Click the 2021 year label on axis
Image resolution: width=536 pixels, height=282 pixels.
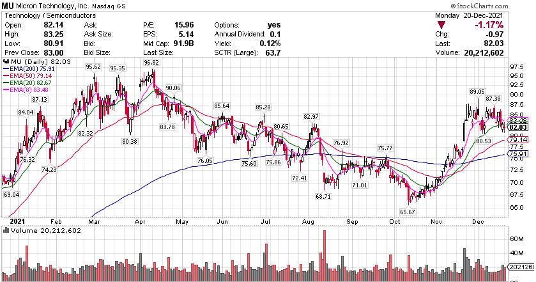[x=17, y=221]
